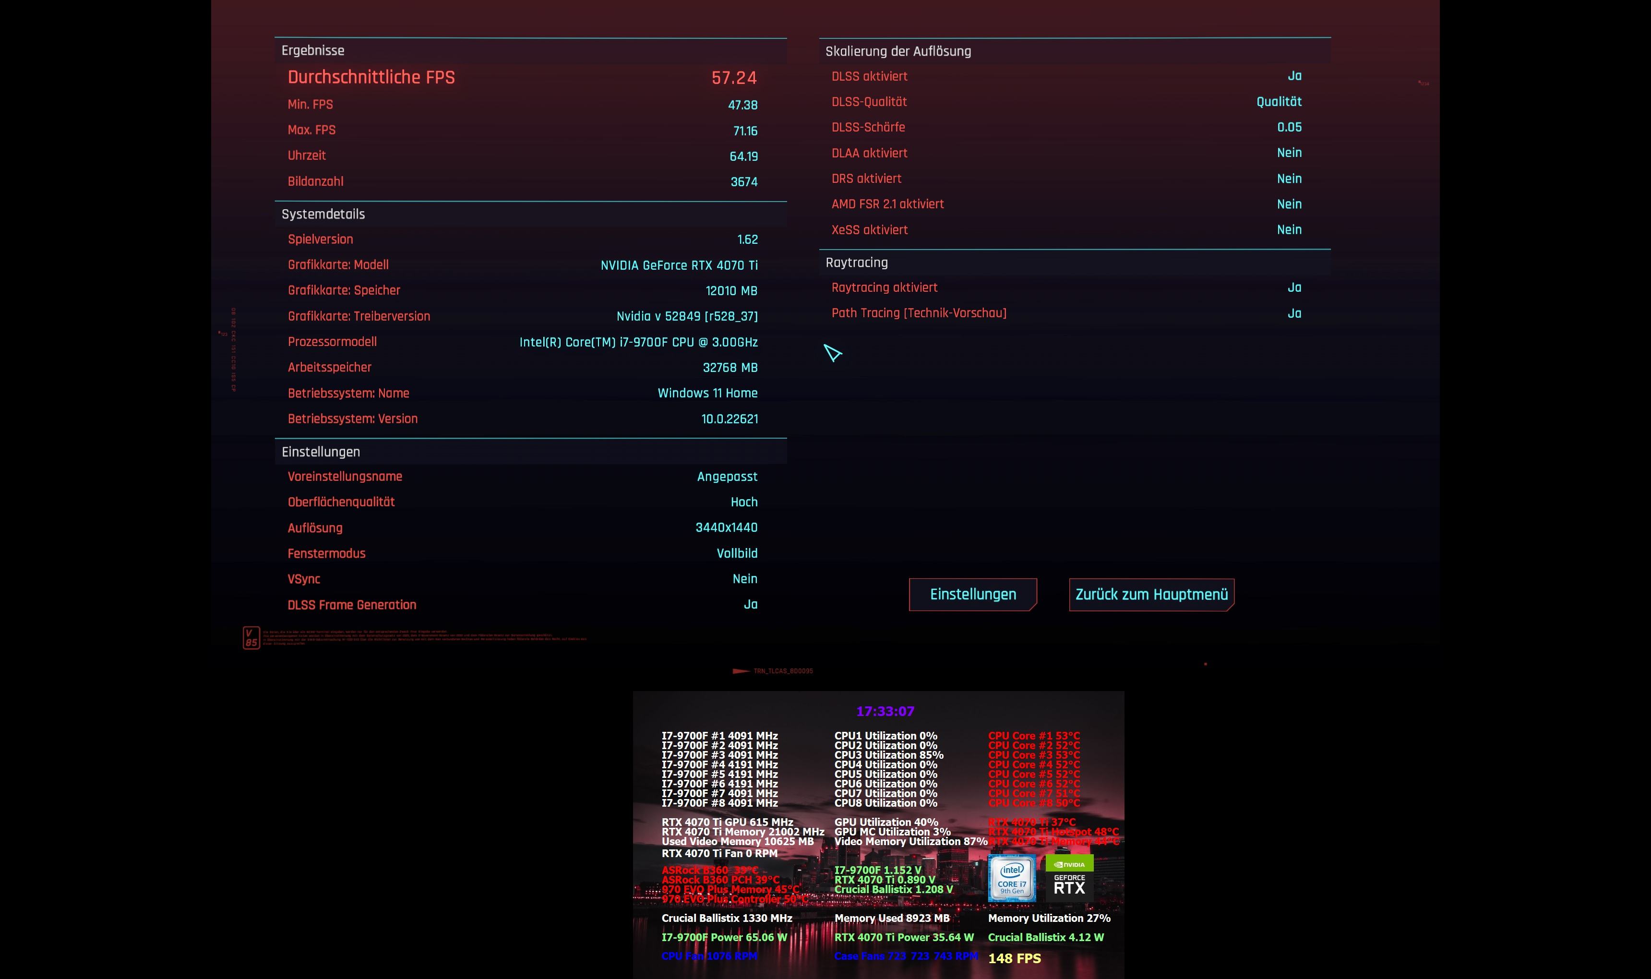The width and height of the screenshot is (1651, 979).
Task: Select the Min. FPS value 47.38
Action: (743, 105)
